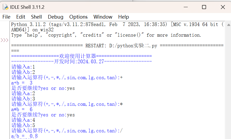This screenshot has width=231, height=139.
Task: Open the File menu
Action: (x=6, y=17)
